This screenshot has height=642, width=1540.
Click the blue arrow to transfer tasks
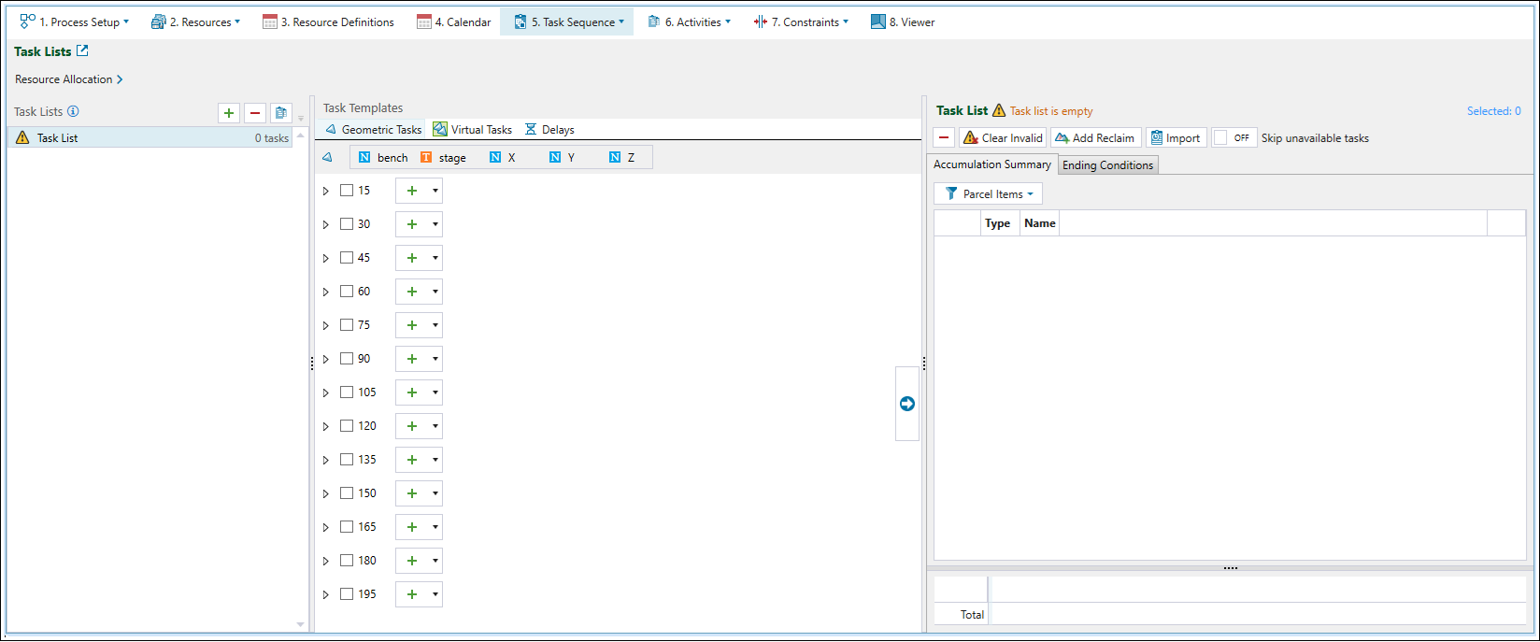tap(906, 404)
